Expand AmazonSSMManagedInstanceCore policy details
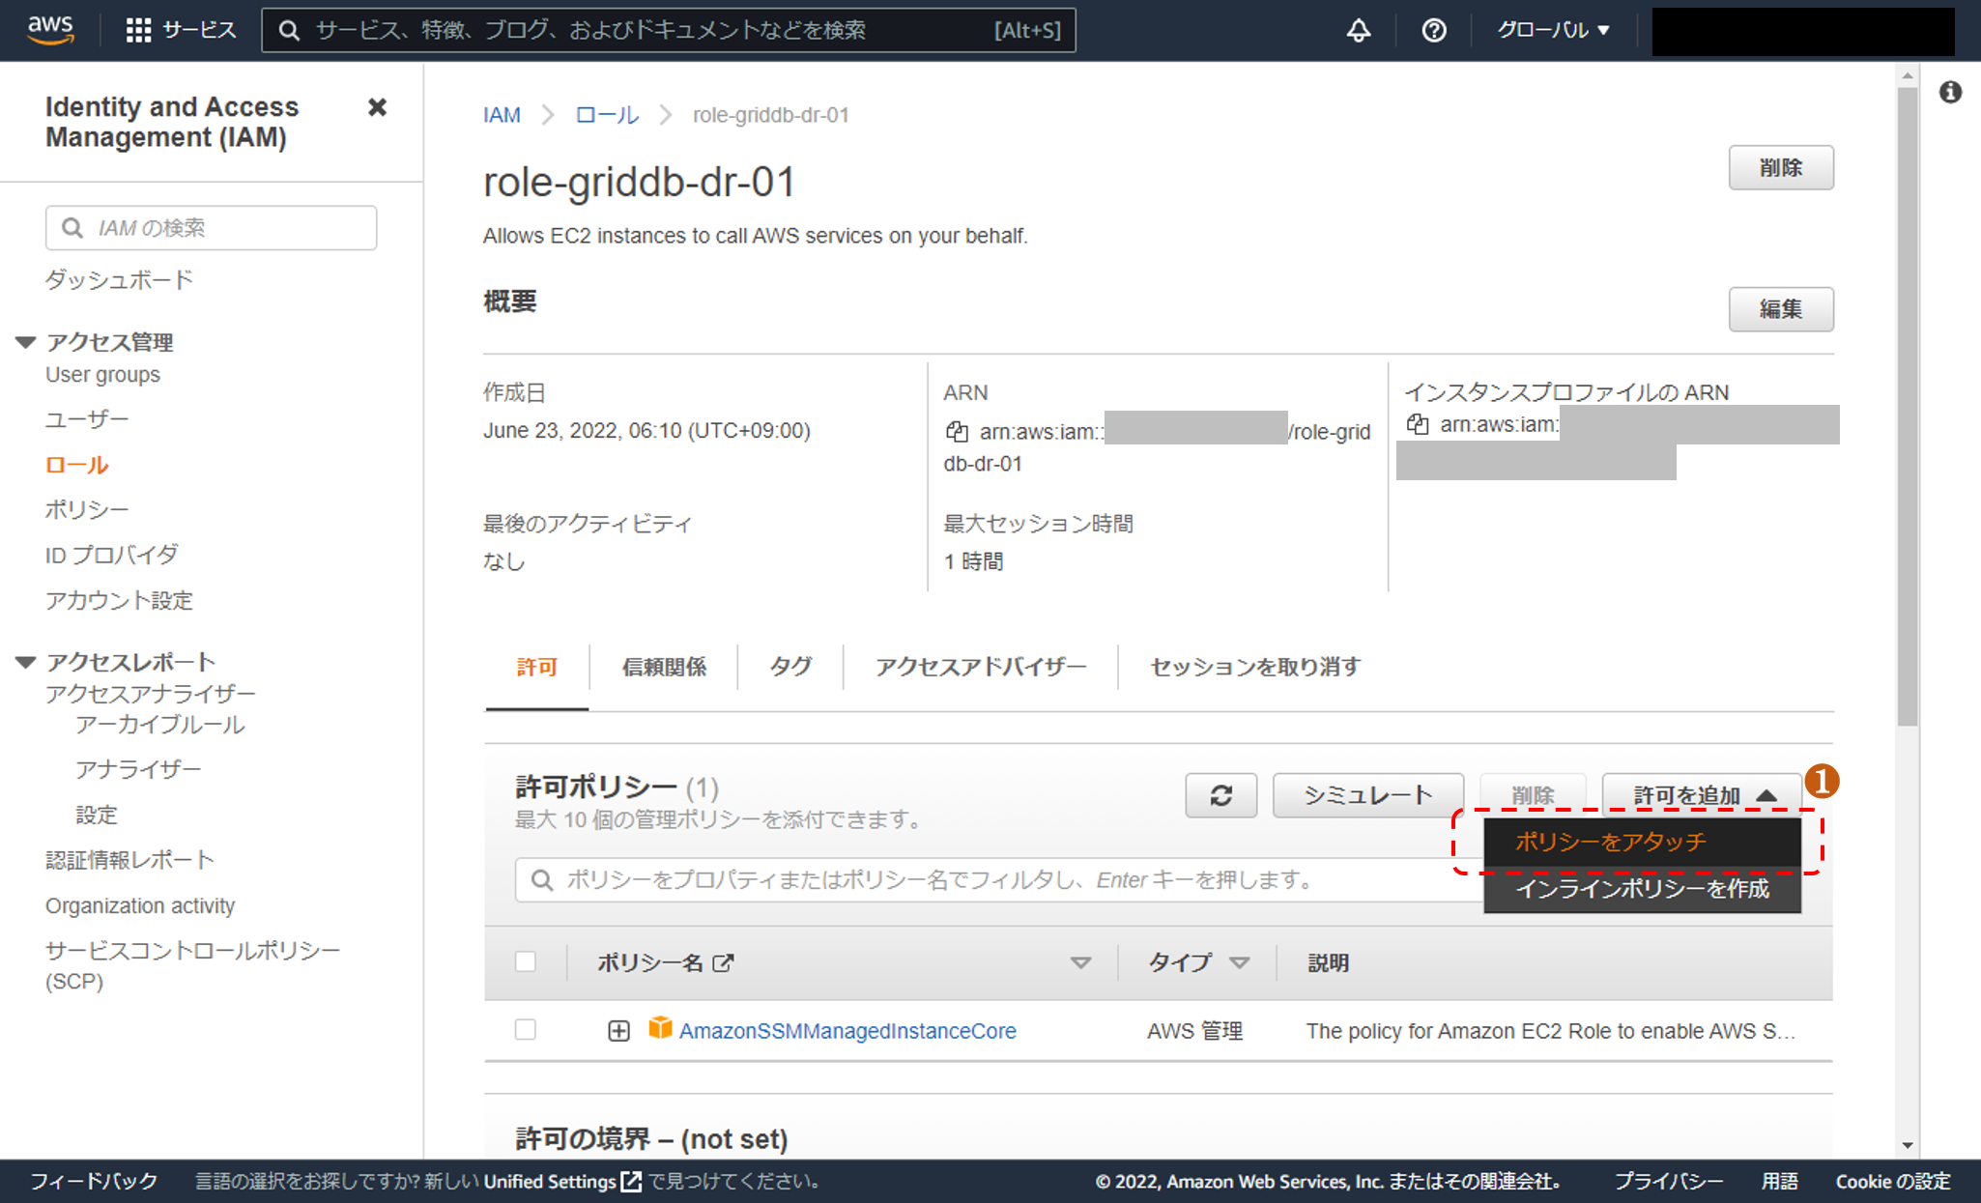The height and width of the screenshot is (1203, 1981). pos(618,1031)
